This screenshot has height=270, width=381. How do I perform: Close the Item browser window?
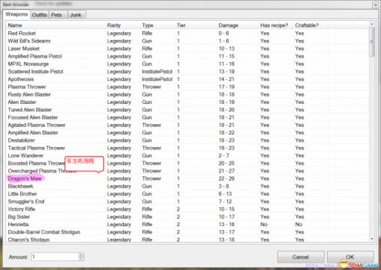376,5
